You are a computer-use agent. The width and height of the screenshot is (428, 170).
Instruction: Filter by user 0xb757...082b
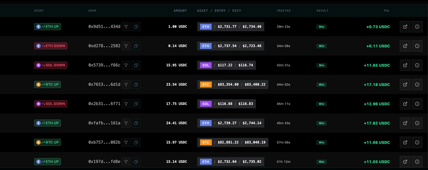(x=126, y=142)
